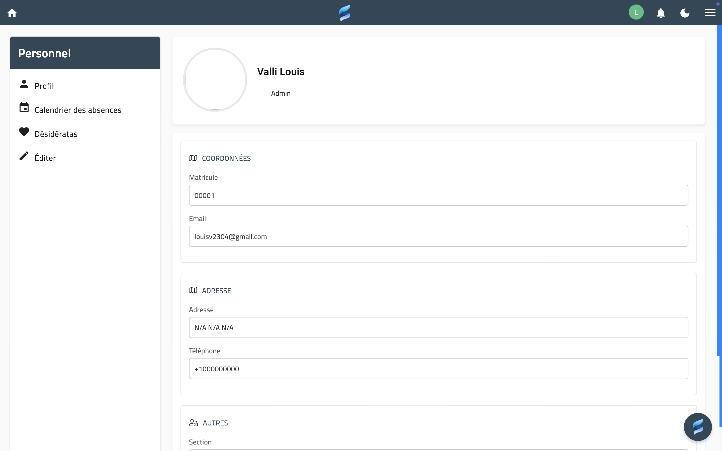Click the COORDONNÉES section title
This screenshot has height=451, width=722.
click(x=226, y=158)
